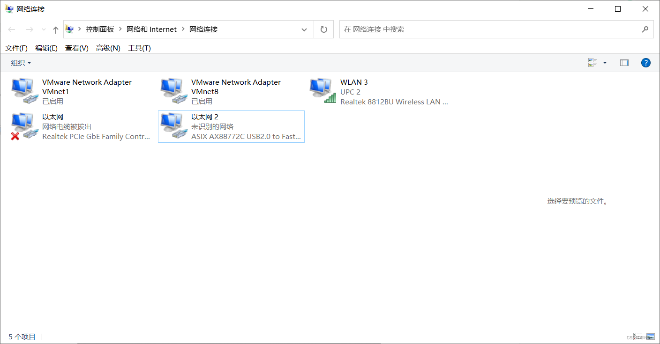Navigate to 控制面板 breadcrumb
The height and width of the screenshot is (344, 660).
(100, 29)
